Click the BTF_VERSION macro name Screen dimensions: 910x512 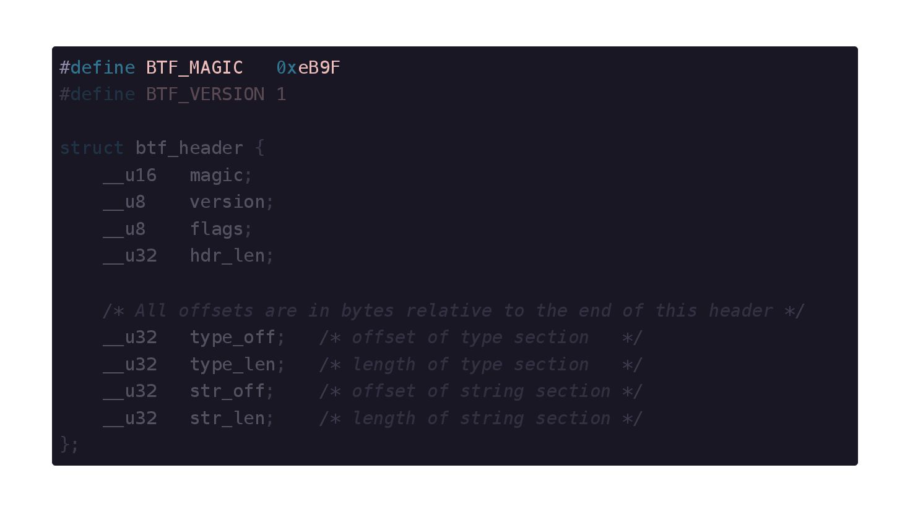click(206, 95)
